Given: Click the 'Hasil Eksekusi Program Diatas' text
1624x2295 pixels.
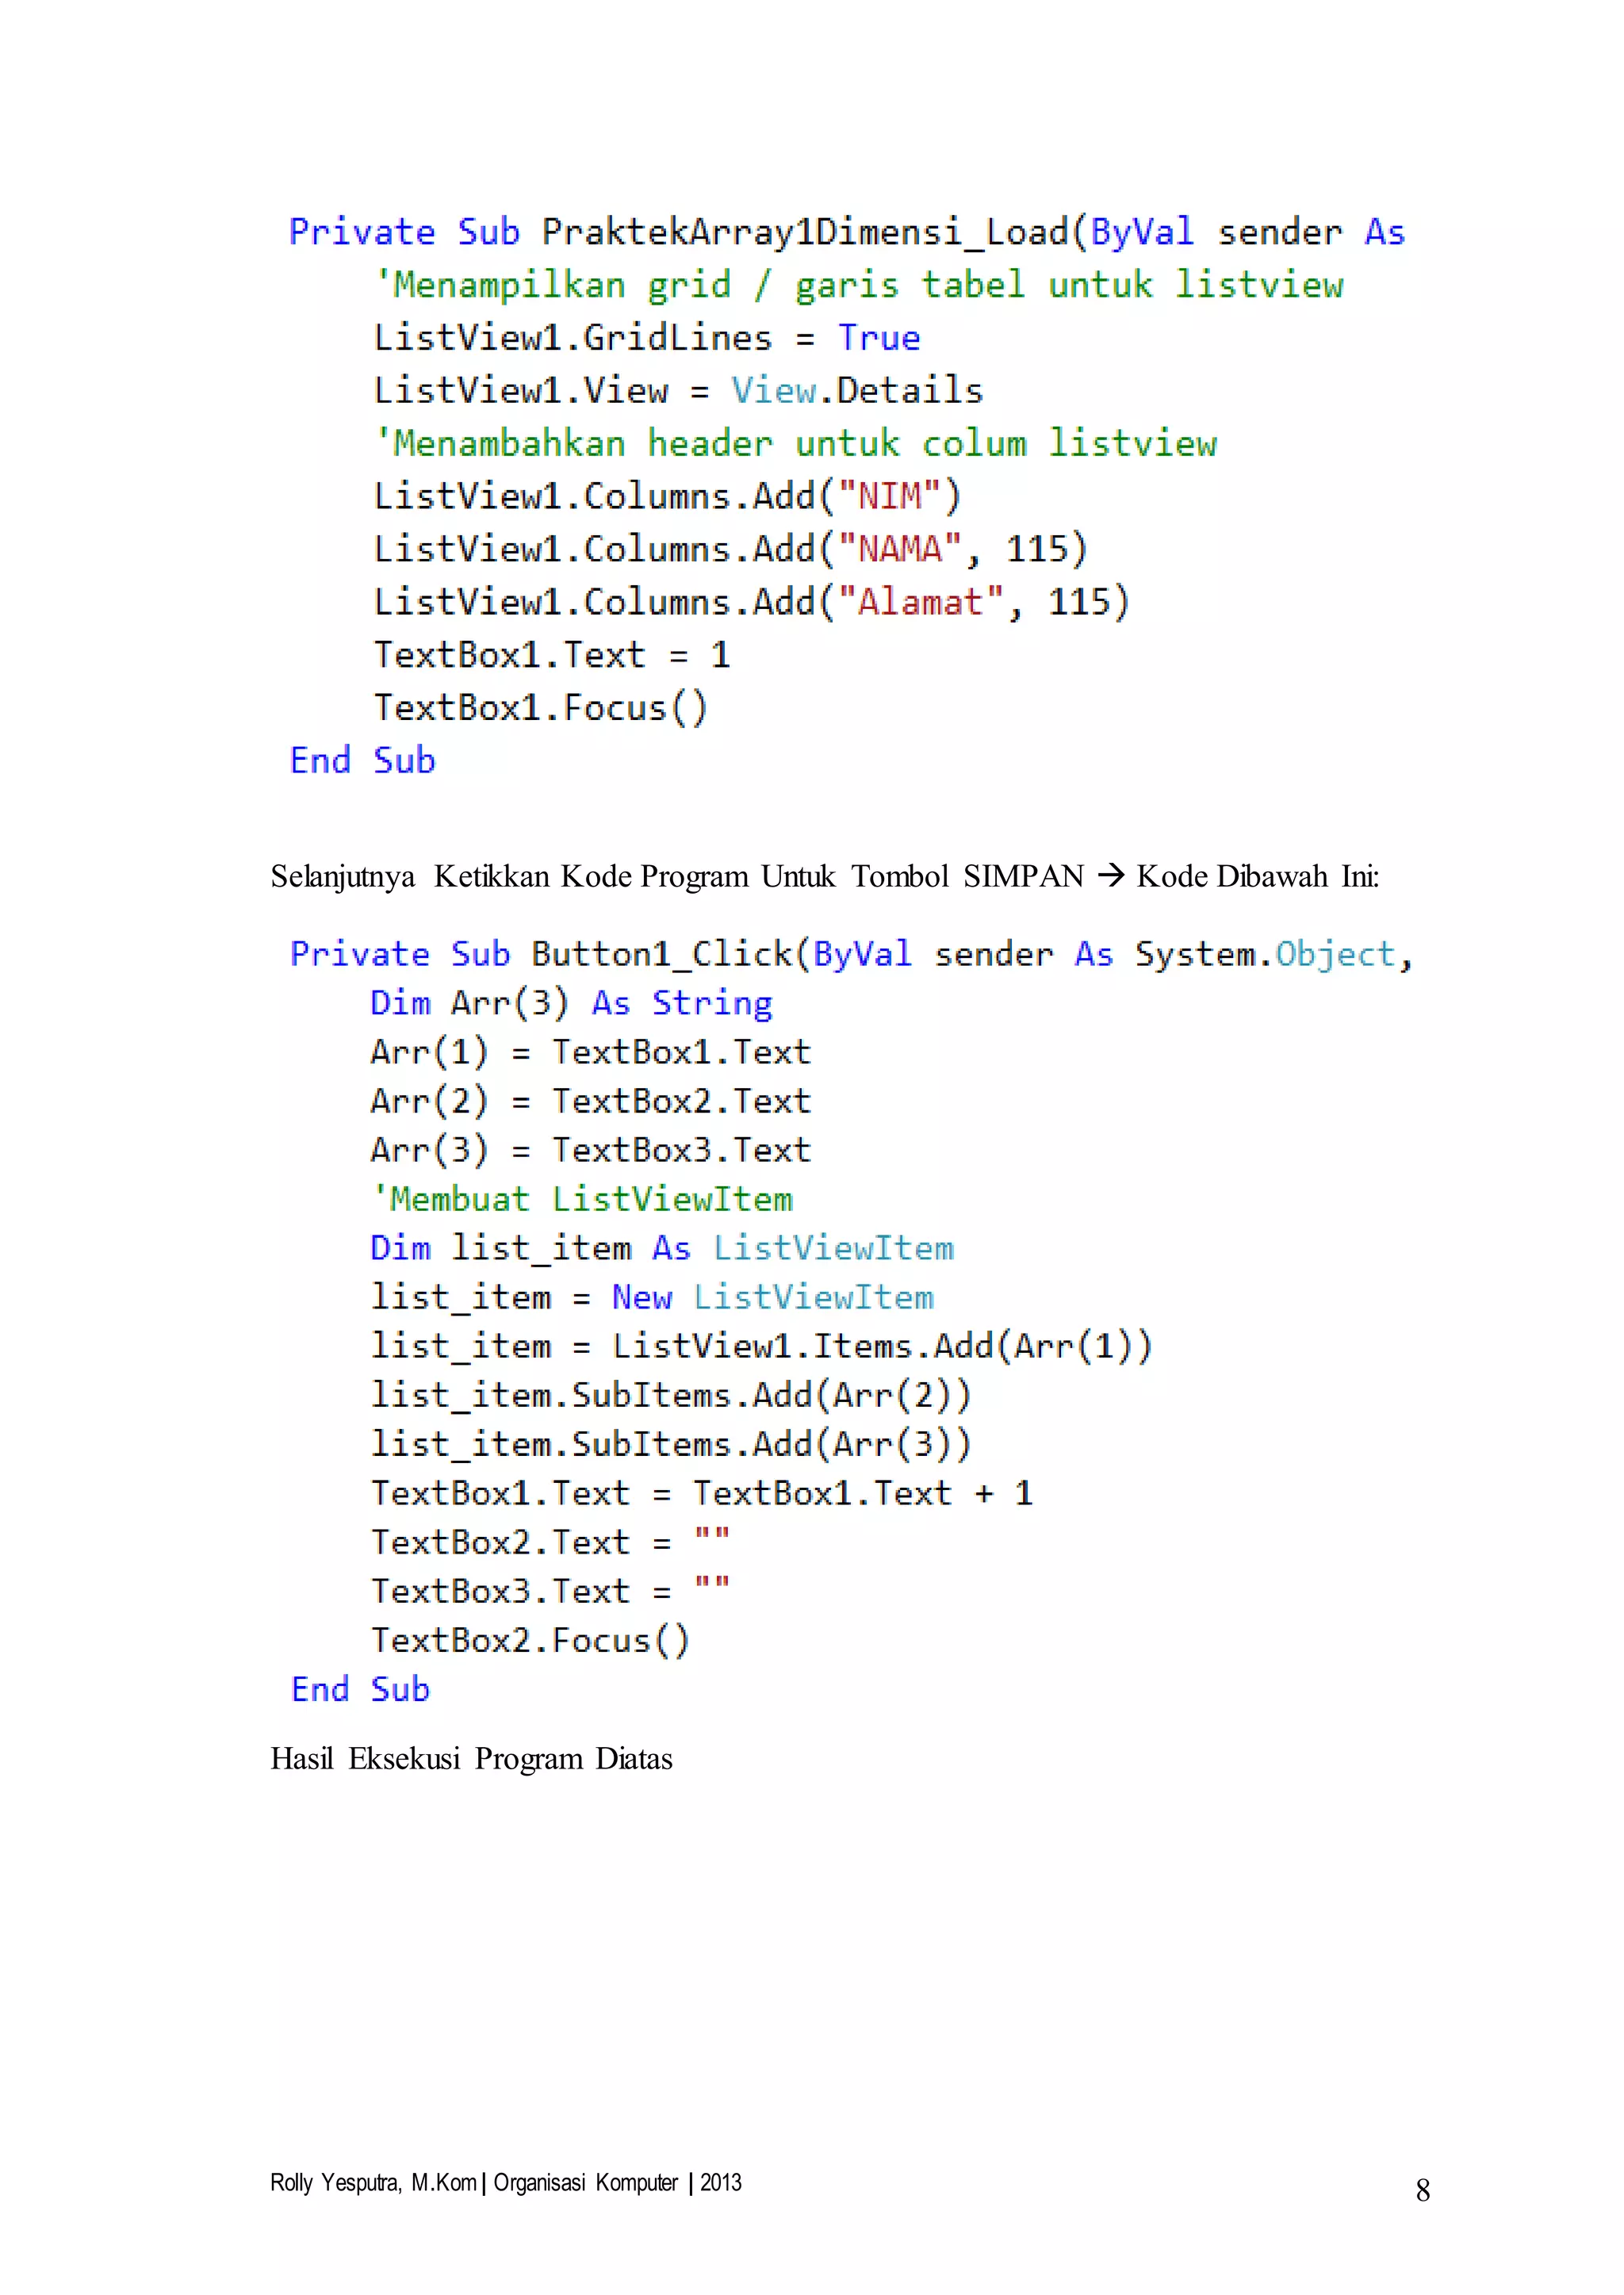Looking at the screenshot, I should pos(471,1758).
